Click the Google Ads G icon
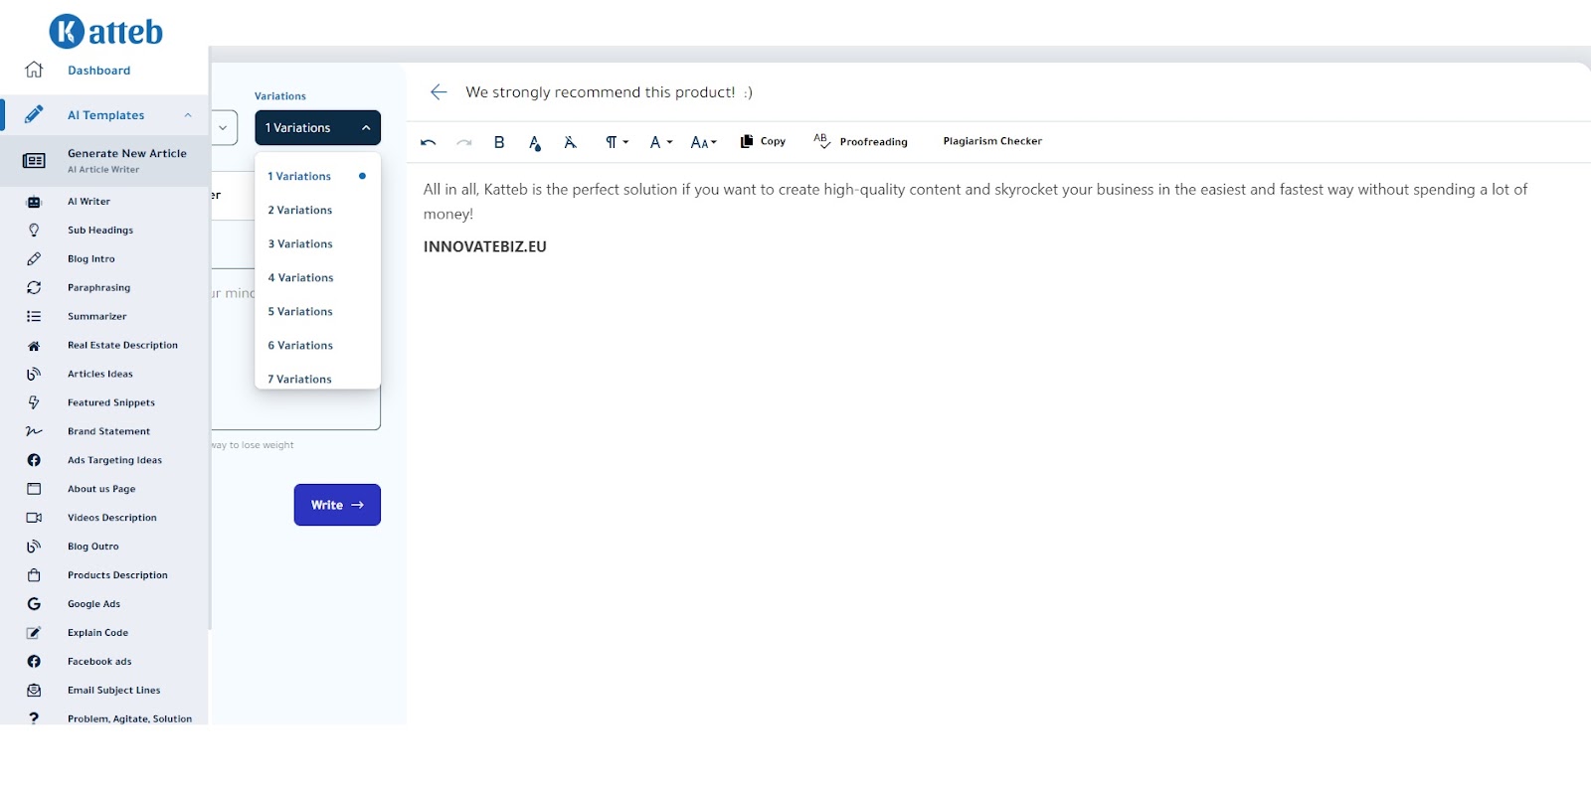The image size is (1591, 789). [x=34, y=604]
